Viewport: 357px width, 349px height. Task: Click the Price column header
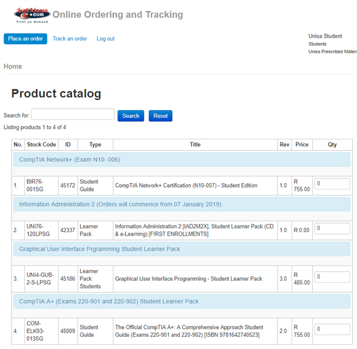[x=302, y=145]
